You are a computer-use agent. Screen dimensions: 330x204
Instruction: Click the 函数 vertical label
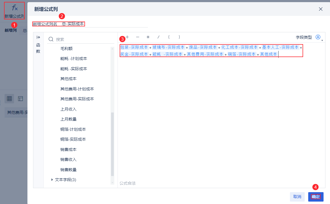click(x=38, y=48)
